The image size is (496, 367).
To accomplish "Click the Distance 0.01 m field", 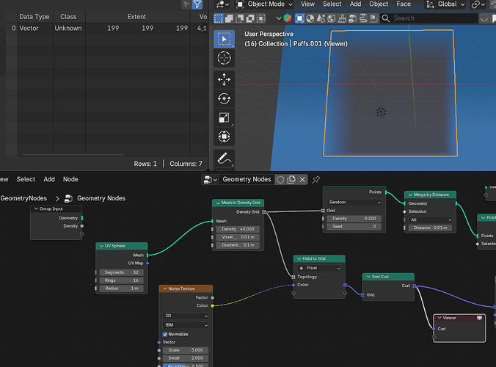I will point(430,228).
